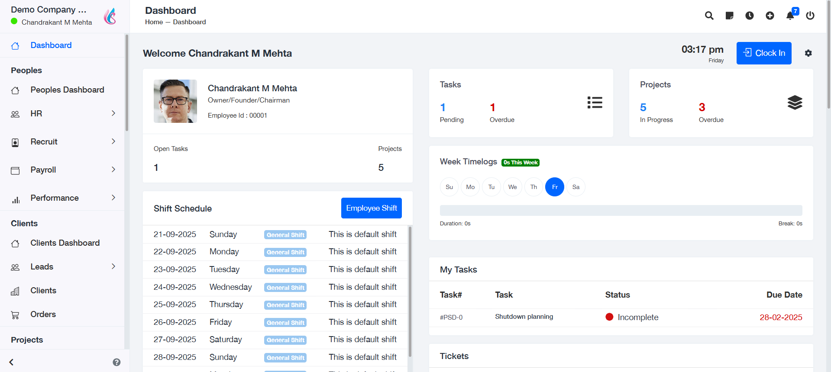This screenshot has height=372, width=831.
Task: Click the power logout icon
Action: pyautogui.click(x=810, y=16)
